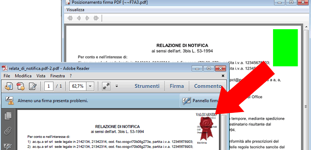Go to last page in Posizionamento firma
The width and height of the screenshot is (311, 150).
click(x=96, y=18)
